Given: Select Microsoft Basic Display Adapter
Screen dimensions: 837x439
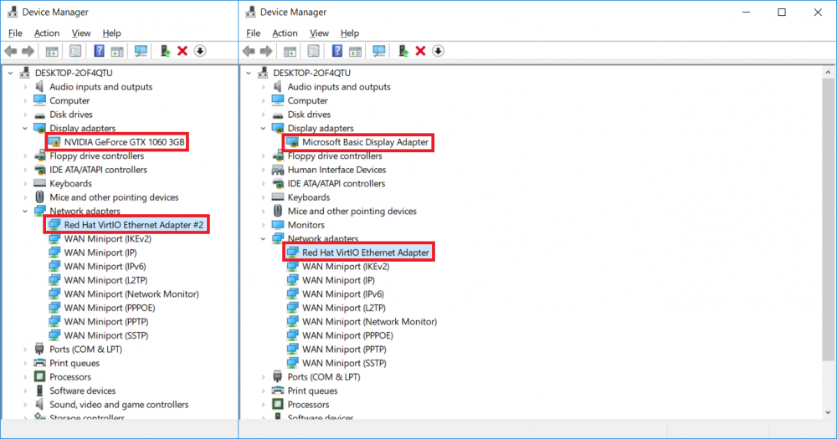Looking at the screenshot, I should coord(365,142).
